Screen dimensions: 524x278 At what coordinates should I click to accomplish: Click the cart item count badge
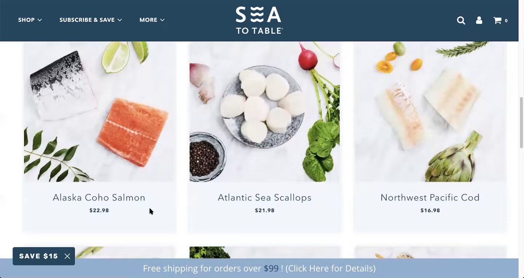506,21
